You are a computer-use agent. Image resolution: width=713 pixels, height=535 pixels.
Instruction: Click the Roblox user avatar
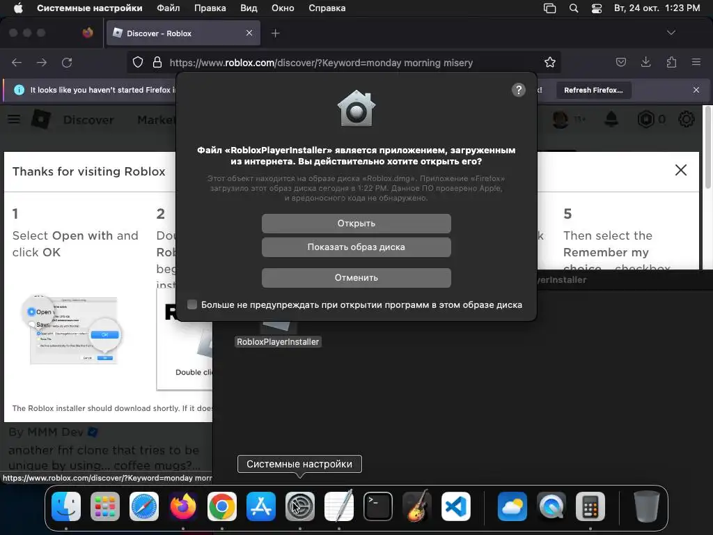561,119
